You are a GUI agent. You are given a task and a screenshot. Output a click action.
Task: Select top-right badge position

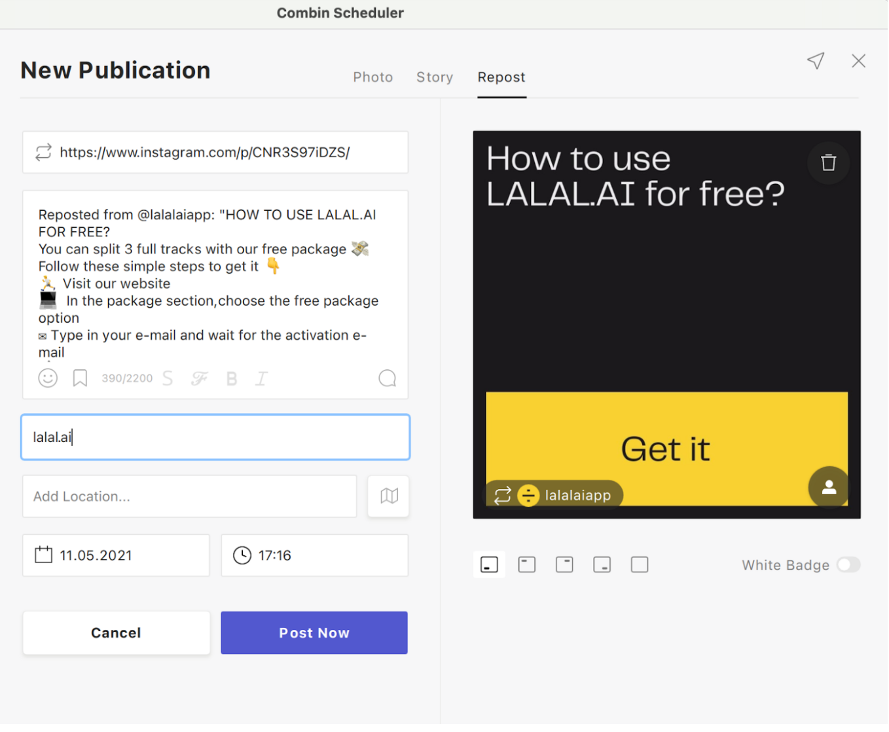click(564, 565)
